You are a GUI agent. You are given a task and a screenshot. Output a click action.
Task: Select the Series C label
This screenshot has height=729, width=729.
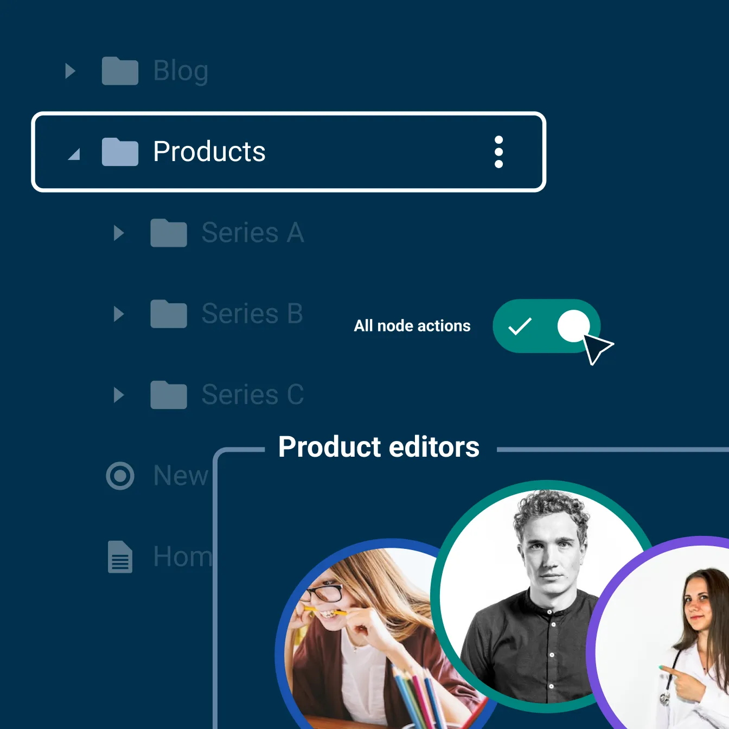[253, 394]
